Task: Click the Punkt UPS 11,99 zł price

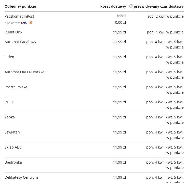Action: click(x=119, y=32)
